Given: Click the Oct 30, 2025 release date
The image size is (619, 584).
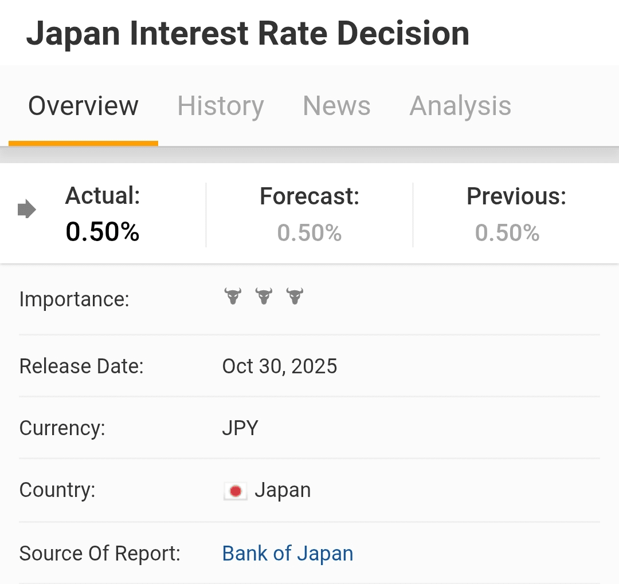Looking at the screenshot, I should pyautogui.click(x=280, y=366).
